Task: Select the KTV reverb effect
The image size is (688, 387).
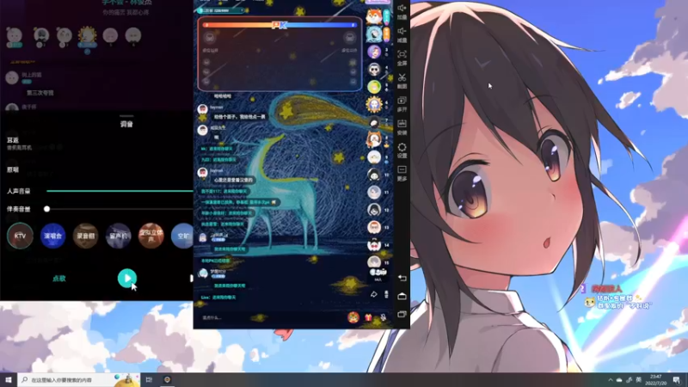Action: (x=20, y=236)
